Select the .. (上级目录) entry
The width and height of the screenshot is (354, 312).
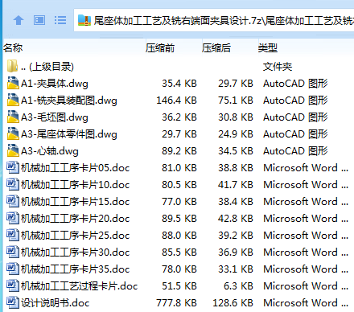point(47,67)
